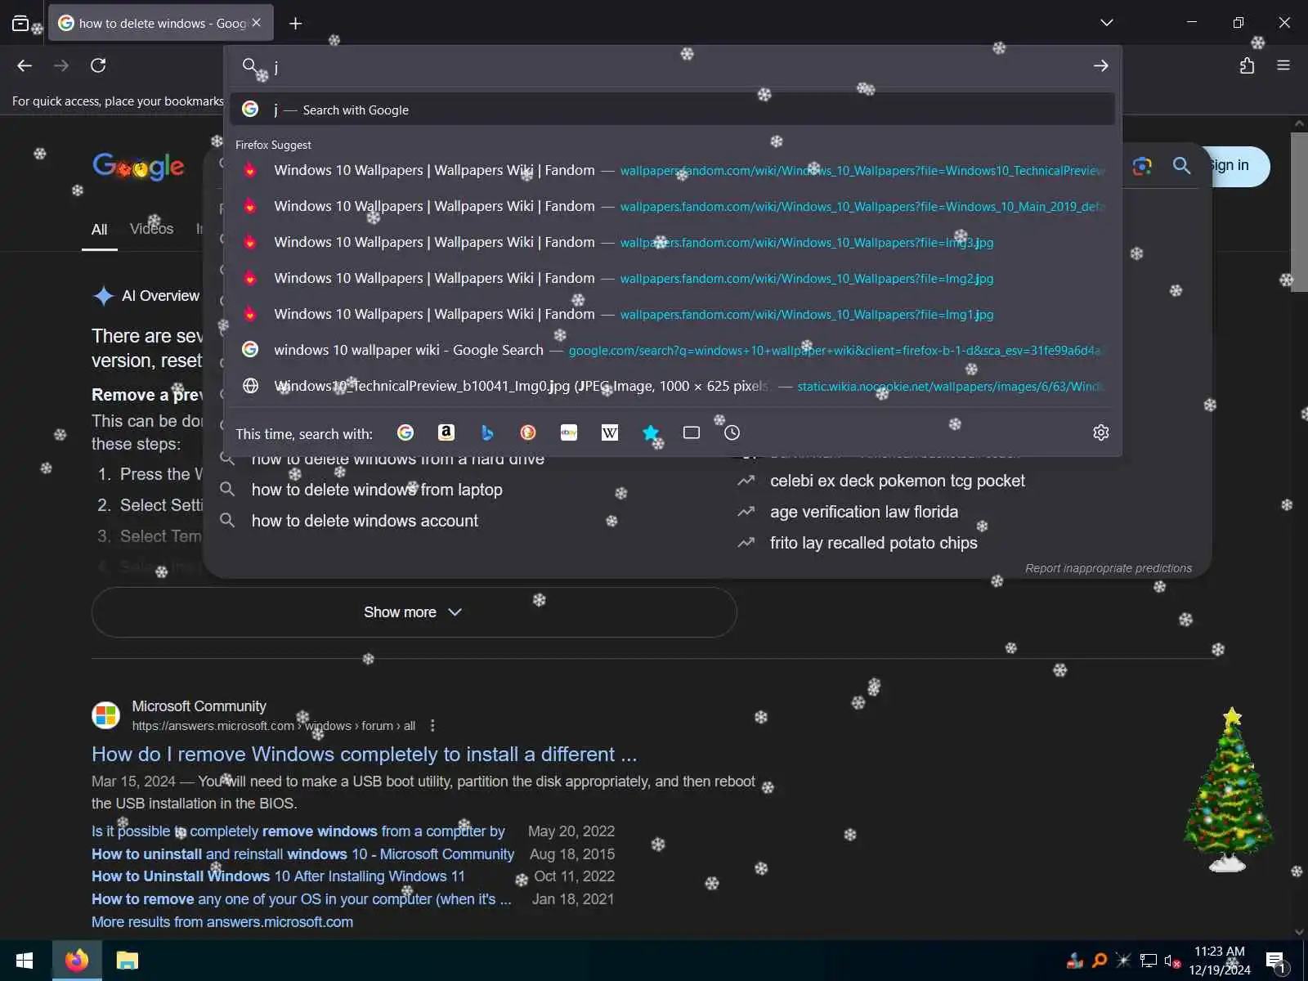Image resolution: width=1308 pixels, height=981 pixels.
Task: Open the Google logo home link
Action: pyautogui.click(x=138, y=166)
